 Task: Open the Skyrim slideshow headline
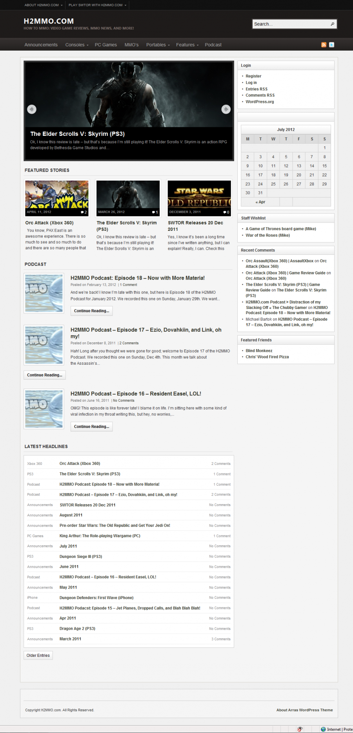(x=78, y=134)
